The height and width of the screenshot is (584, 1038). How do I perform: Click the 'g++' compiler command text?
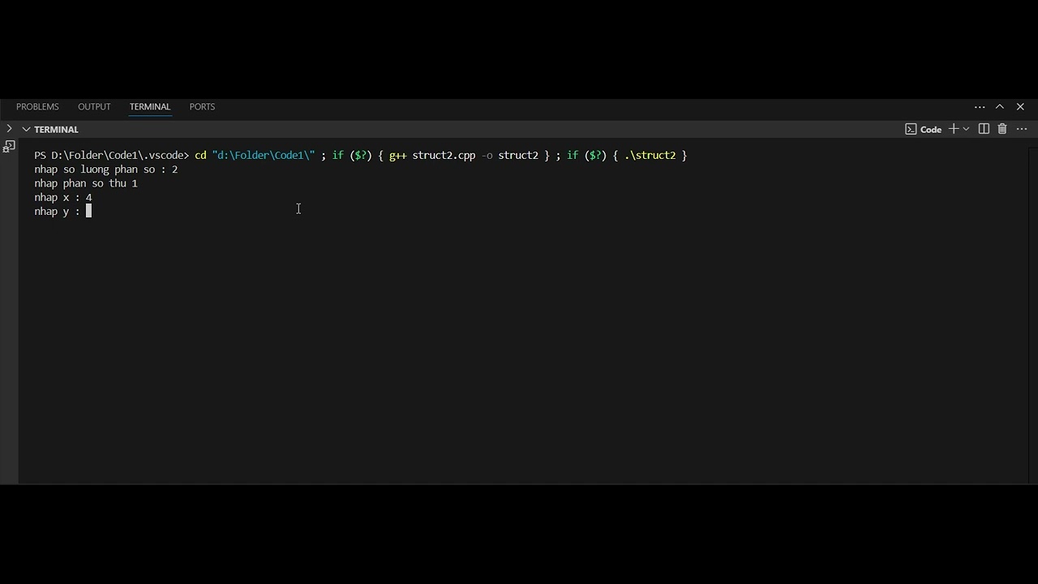[x=397, y=156]
